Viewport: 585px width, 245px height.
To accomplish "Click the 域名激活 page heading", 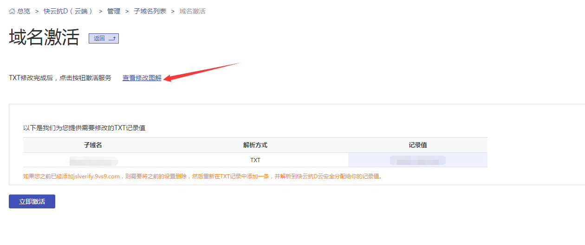I will pyautogui.click(x=44, y=38).
